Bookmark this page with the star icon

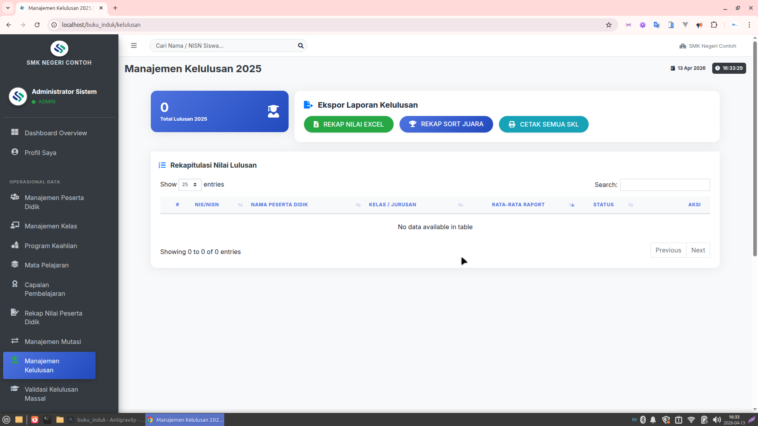(x=609, y=25)
